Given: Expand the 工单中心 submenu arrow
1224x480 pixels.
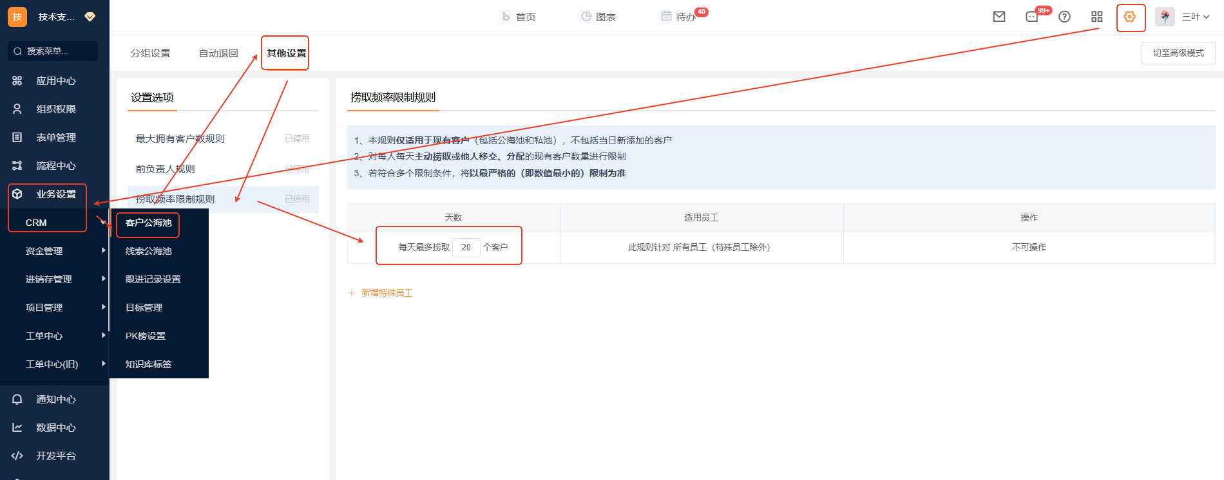Looking at the screenshot, I should point(103,335).
